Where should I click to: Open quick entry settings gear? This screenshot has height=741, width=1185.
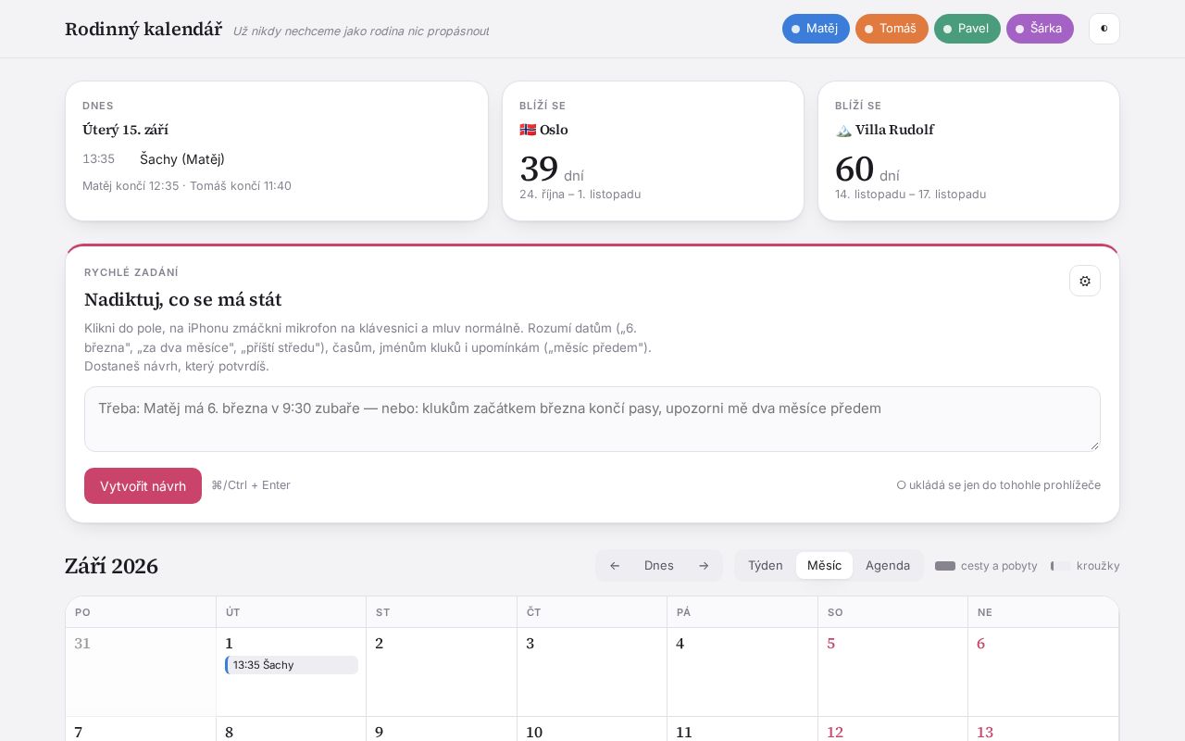tap(1085, 281)
